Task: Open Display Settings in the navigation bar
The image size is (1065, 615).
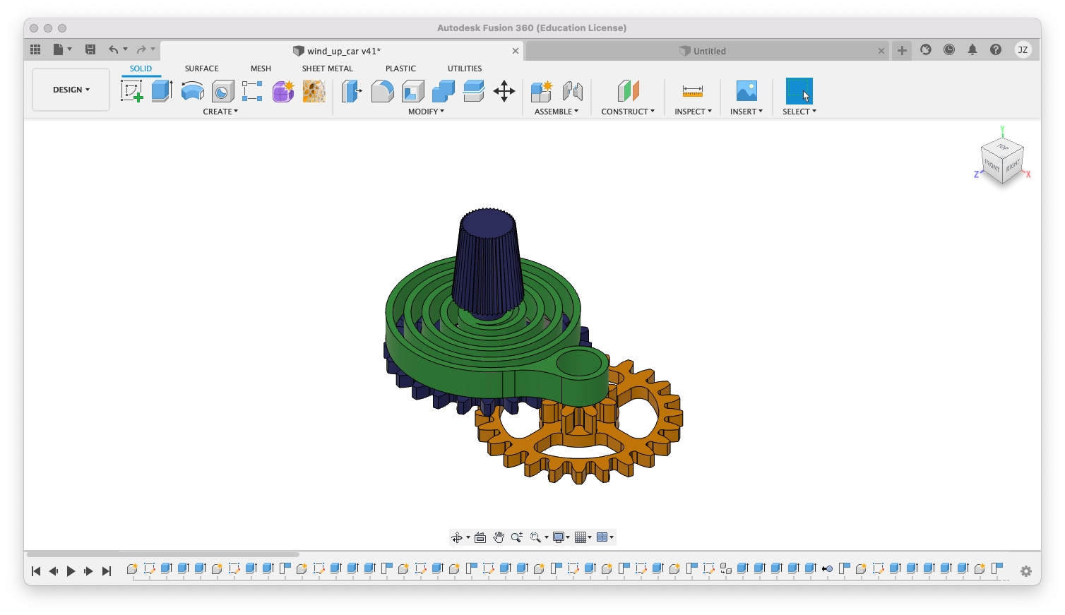Action: [561, 537]
